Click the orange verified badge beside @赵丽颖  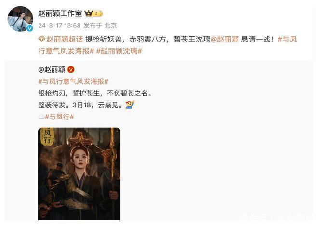click(x=71, y=70)
